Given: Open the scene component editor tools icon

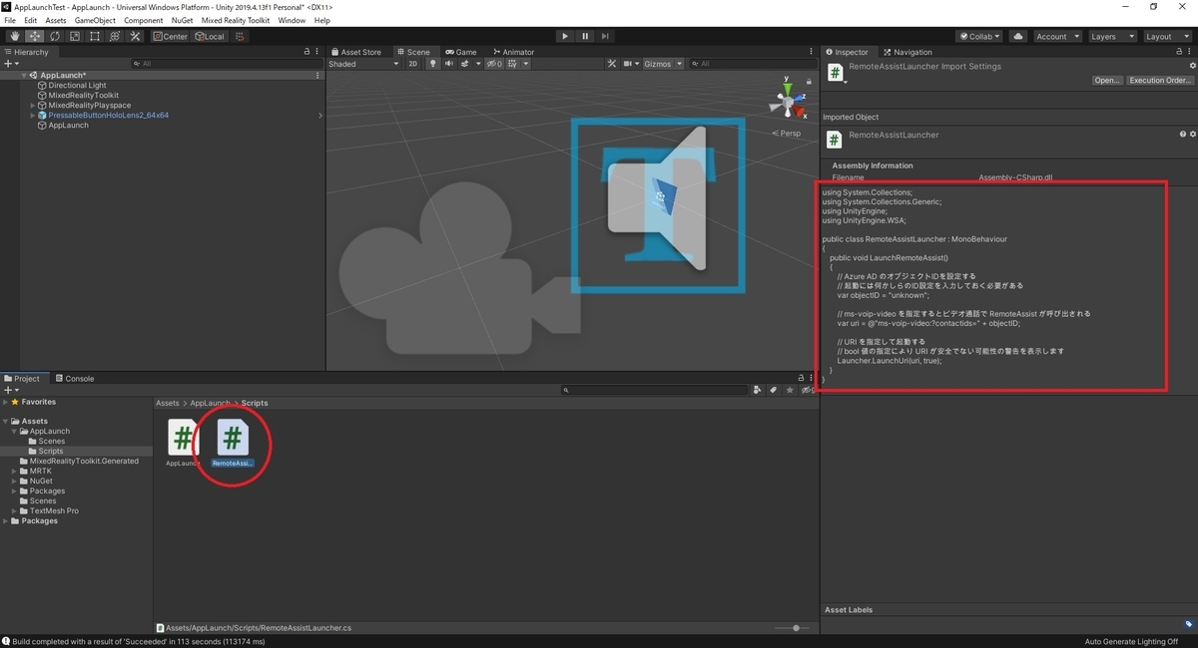Looking at the screenshot, I should [x=613, y=64].
